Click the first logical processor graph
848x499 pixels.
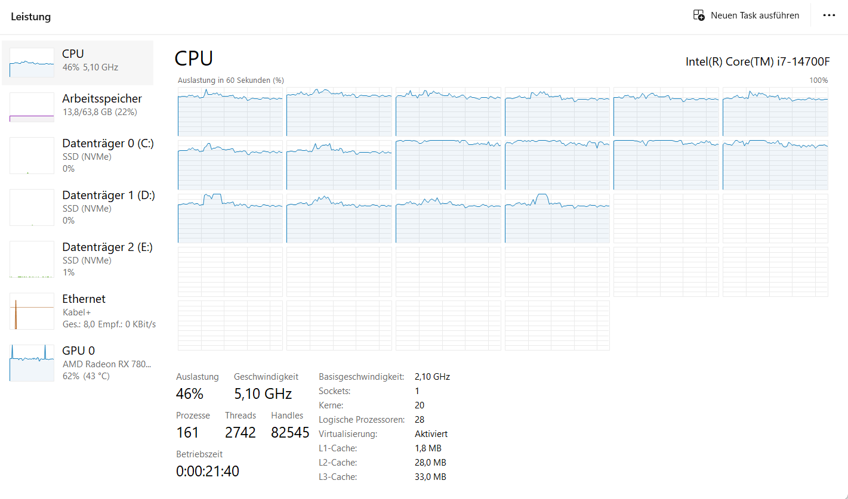tap(230, 111)
